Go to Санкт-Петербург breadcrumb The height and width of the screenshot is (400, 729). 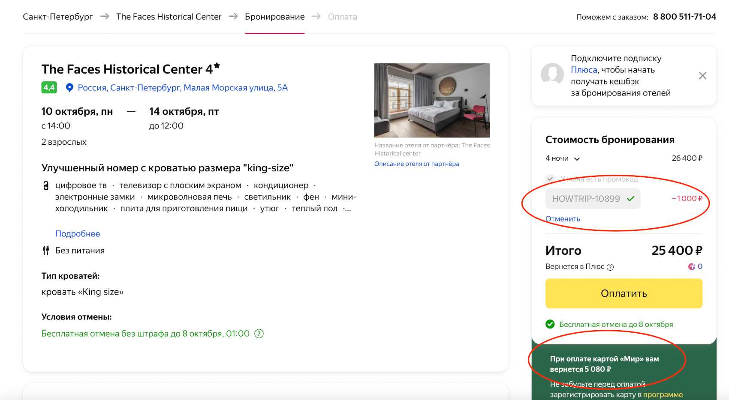(x=57, y=17)
